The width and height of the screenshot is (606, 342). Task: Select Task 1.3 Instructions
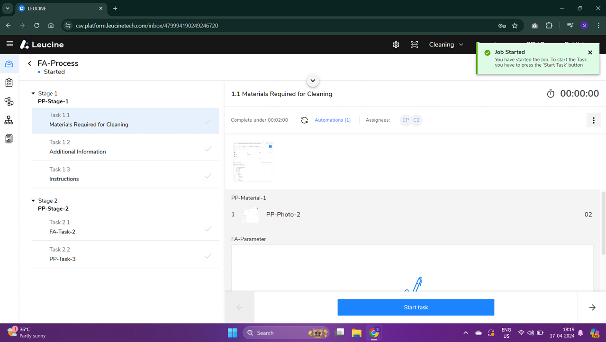(x=126, y=174)
